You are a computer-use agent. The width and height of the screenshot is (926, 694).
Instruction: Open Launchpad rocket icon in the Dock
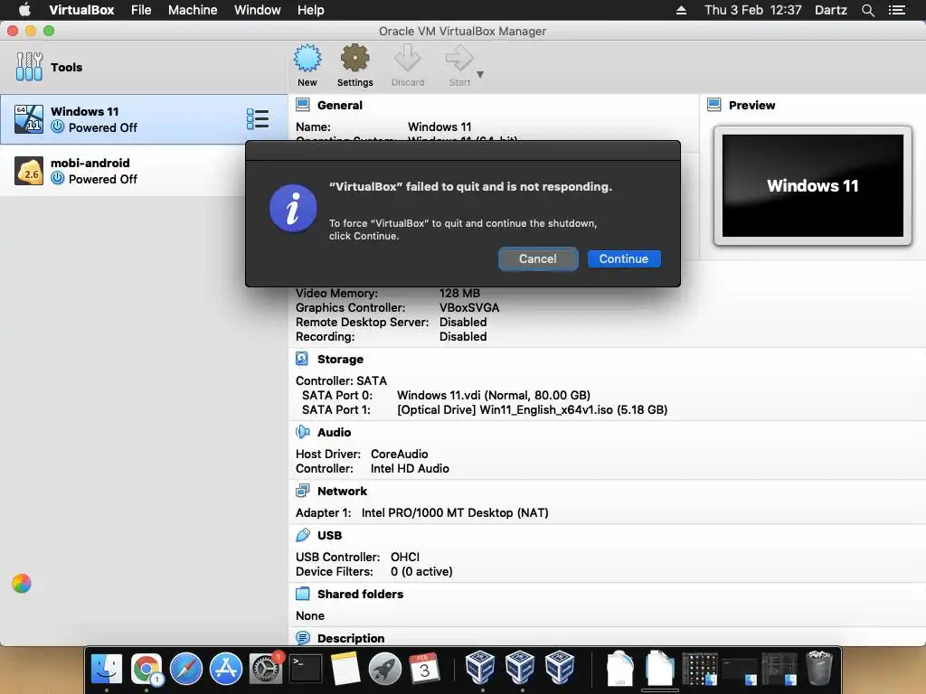click(x=384, y=669)
